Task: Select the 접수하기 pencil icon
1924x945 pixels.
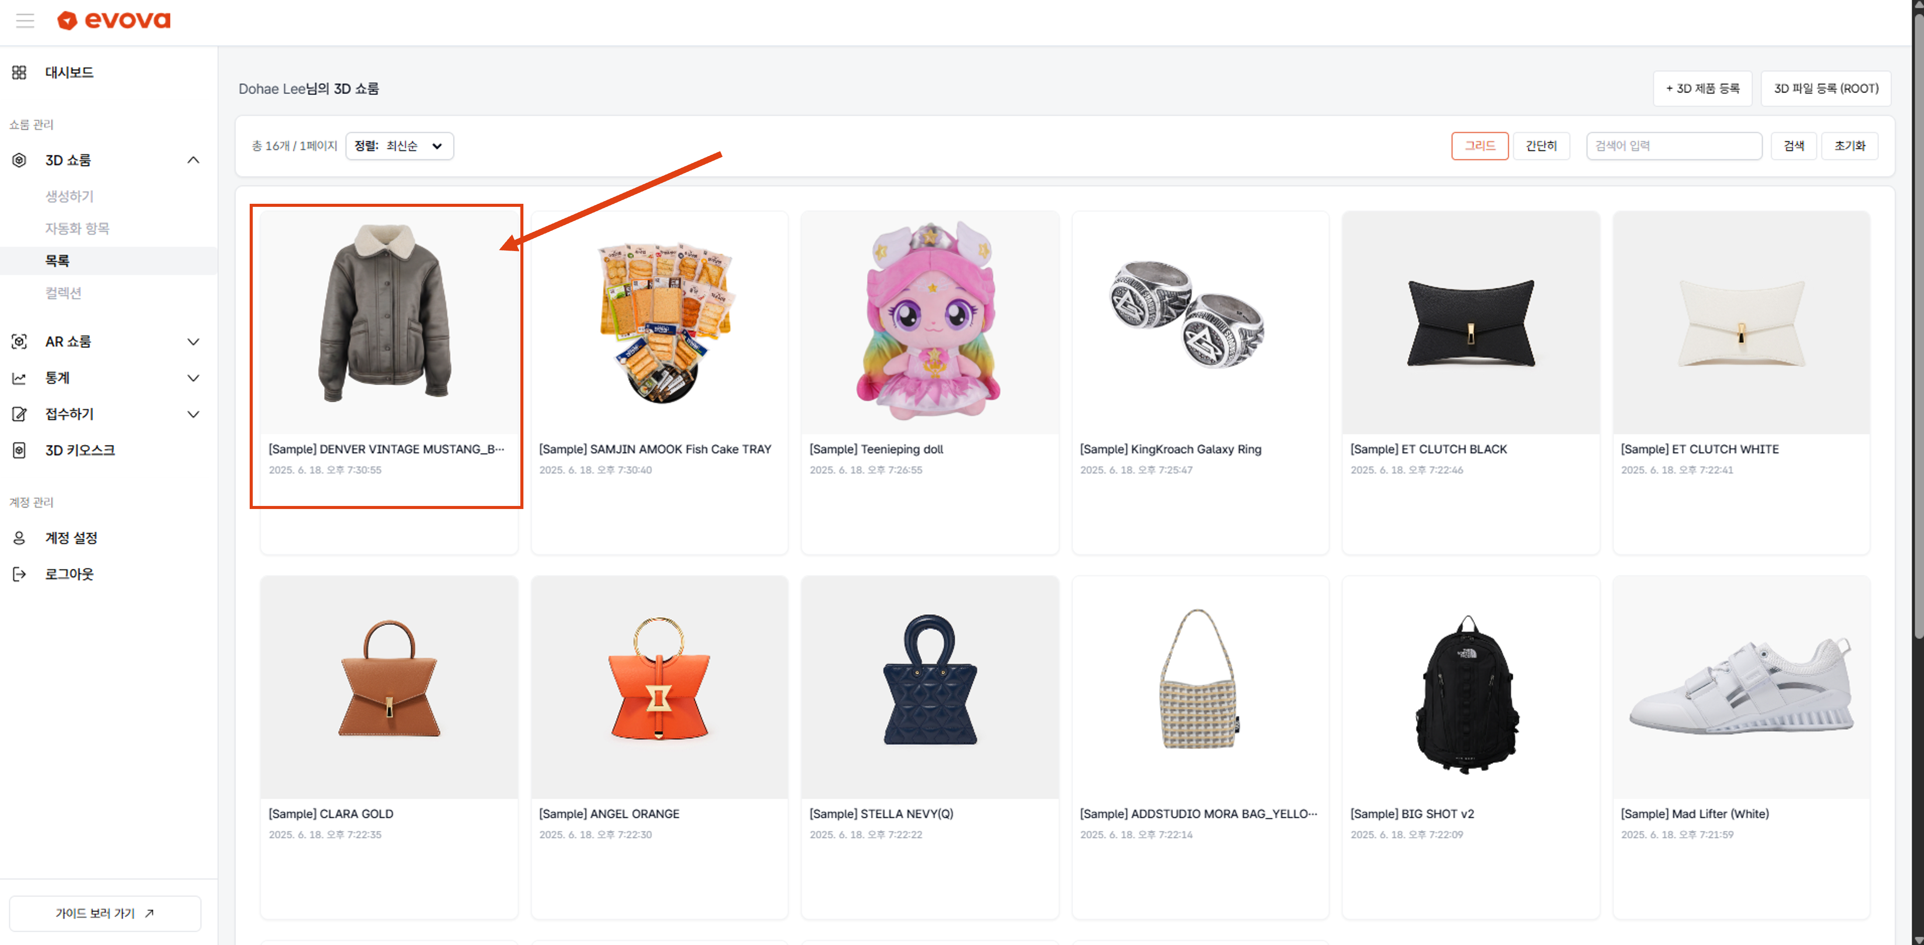Action: point(19,414)
